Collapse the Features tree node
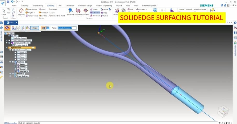This screenshot has width=237, height=124. coord(10,62)
